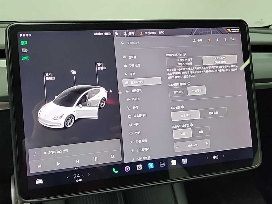This screenshot has width=272, height=204.
Task: Lower temperature with left chevron
Action: coord(68,177)
